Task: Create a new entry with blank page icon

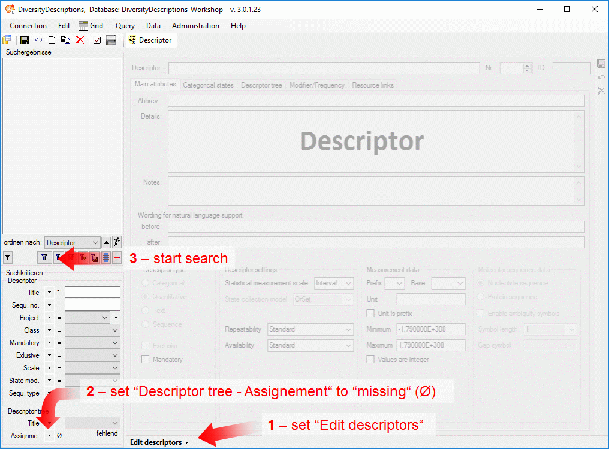Action: pyautogui.click(x=52, y=40)
